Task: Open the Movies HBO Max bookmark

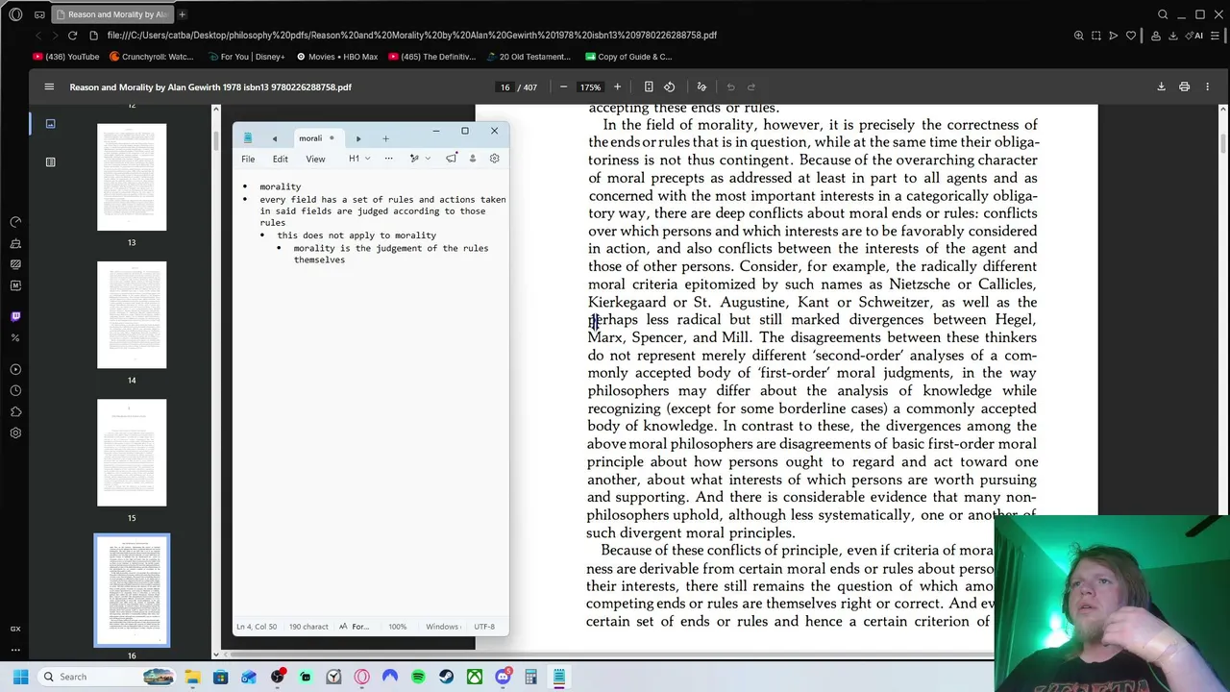Action: click(x=336, y=57)
